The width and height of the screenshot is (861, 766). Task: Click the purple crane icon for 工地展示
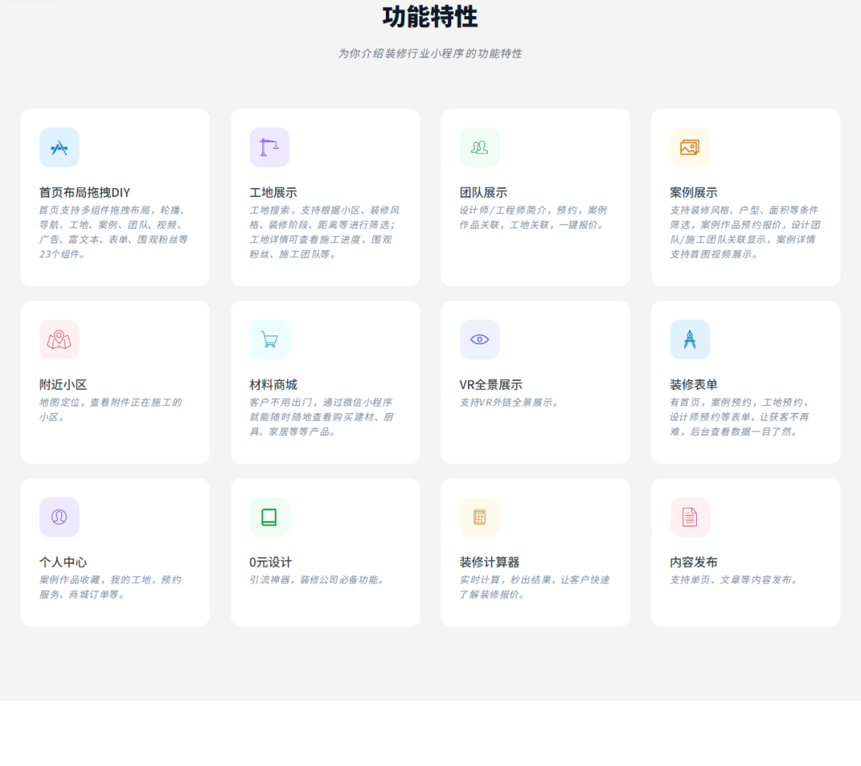(x=269, y=147)
